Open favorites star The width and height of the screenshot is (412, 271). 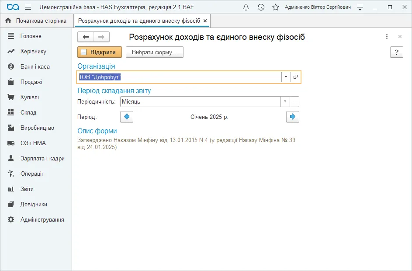coord(275,7)
